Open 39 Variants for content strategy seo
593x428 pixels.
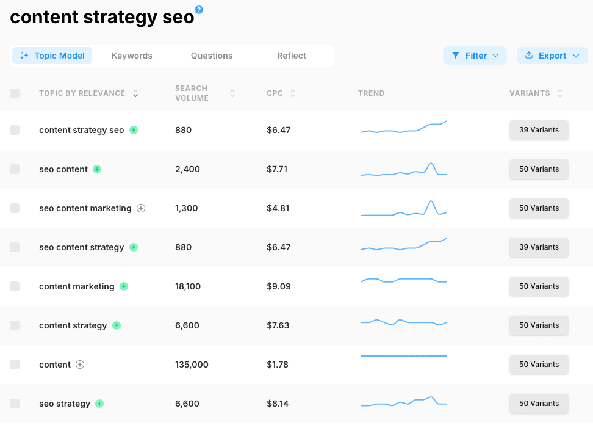pyautogui.click(x=539, y=130)
